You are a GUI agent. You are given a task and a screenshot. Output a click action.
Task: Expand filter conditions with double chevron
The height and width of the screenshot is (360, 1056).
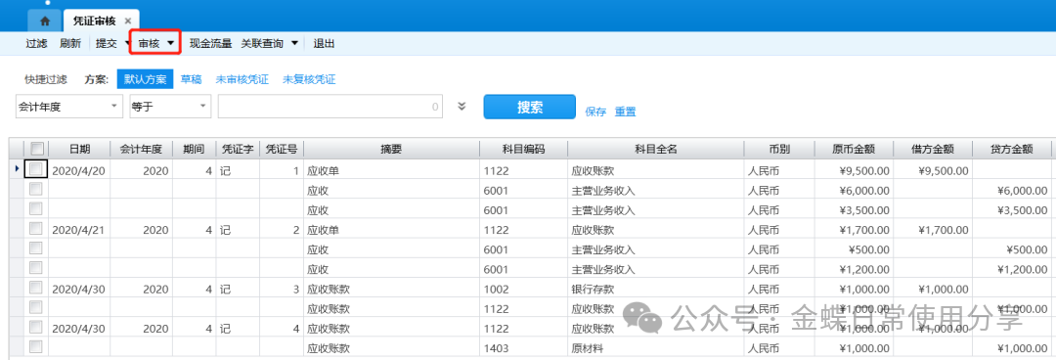click(x=462, y=106)
